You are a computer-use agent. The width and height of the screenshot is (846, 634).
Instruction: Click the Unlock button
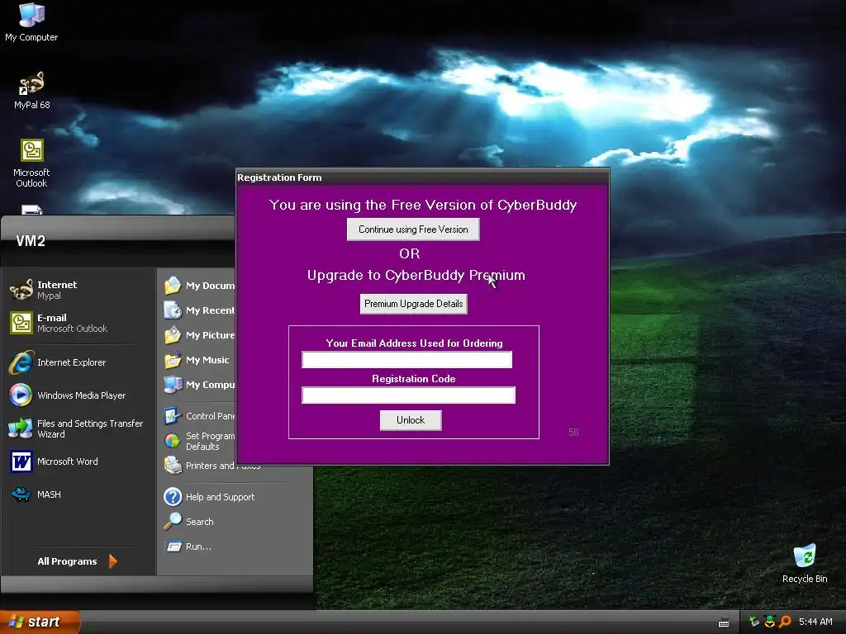tap(411, 420)
